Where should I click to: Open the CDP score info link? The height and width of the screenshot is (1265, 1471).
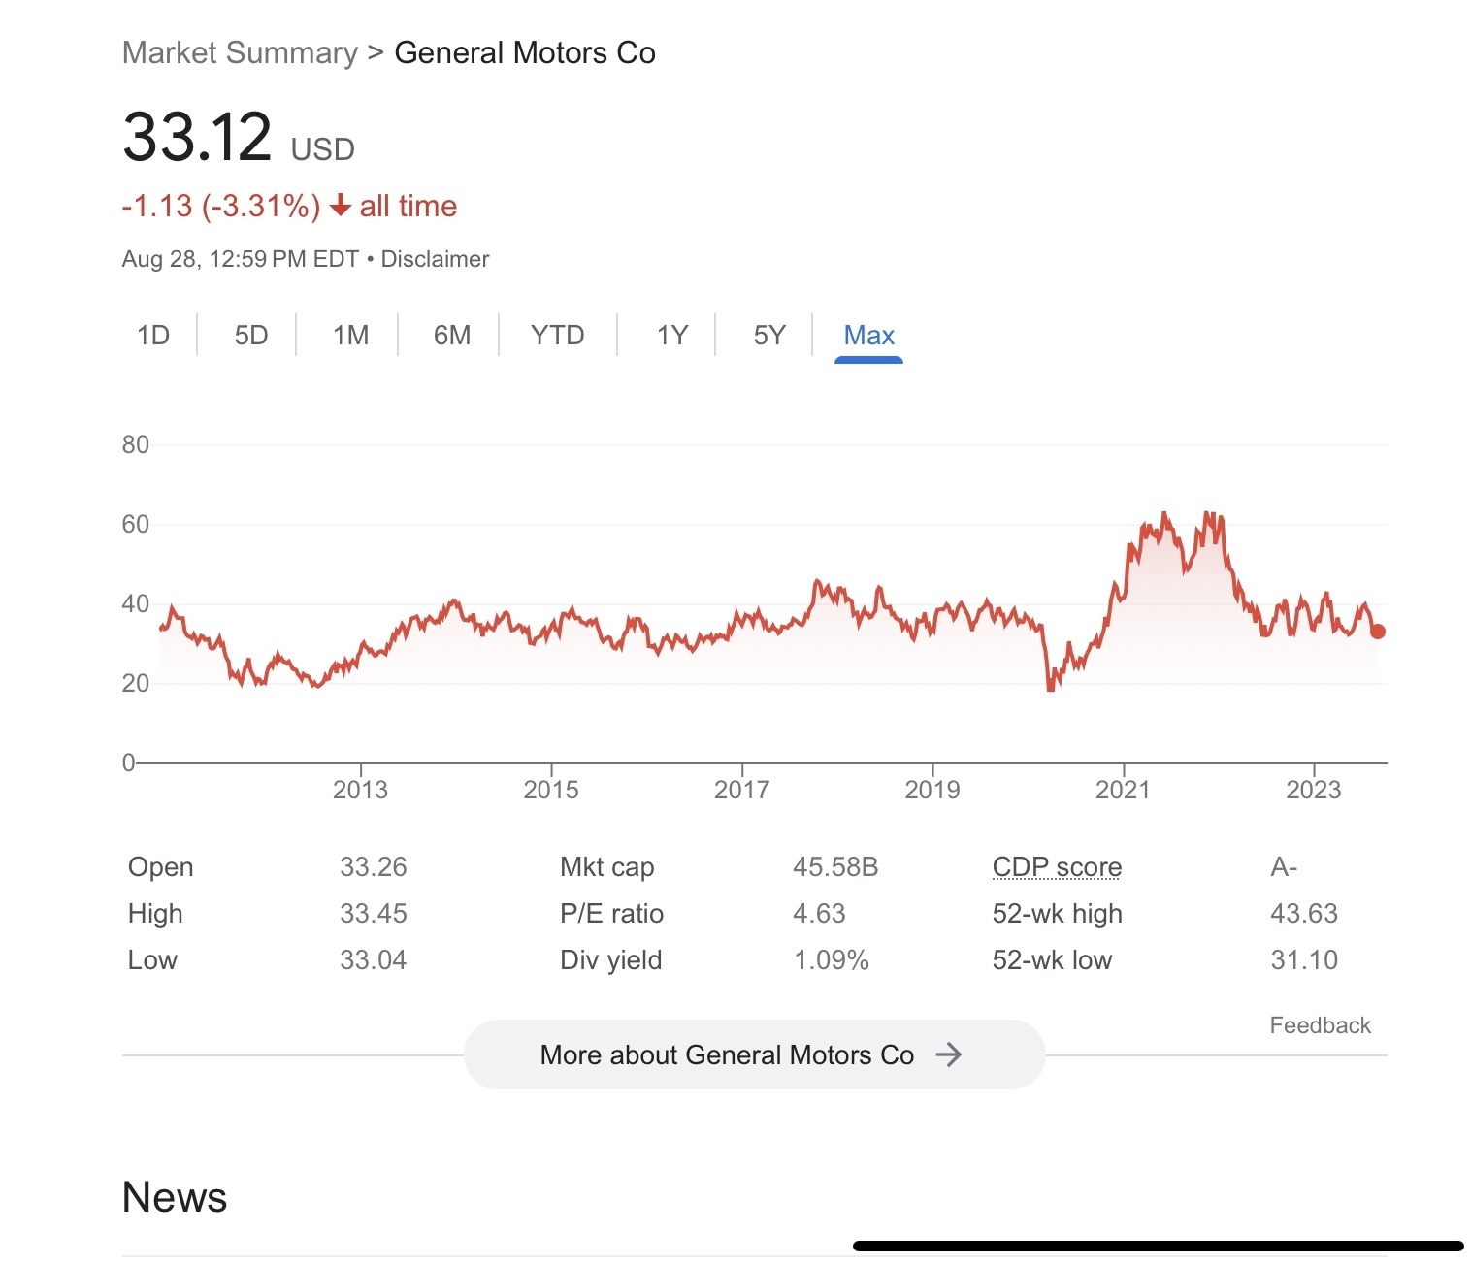click(1057, 866)
